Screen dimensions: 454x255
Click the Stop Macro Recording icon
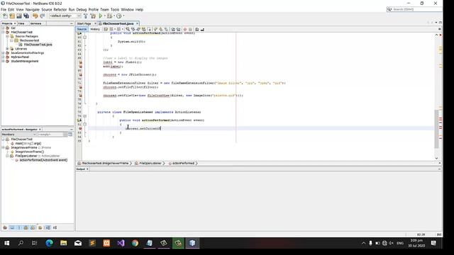[x=190, y=29]
